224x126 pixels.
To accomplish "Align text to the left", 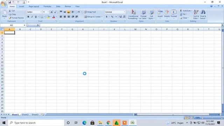I will 61,17.
